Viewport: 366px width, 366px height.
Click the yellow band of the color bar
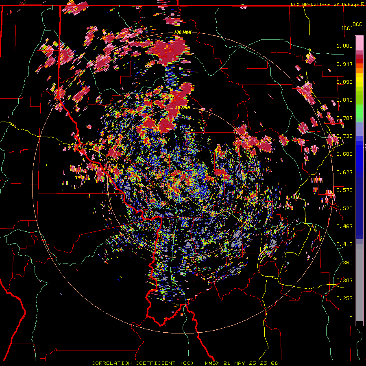359,80
